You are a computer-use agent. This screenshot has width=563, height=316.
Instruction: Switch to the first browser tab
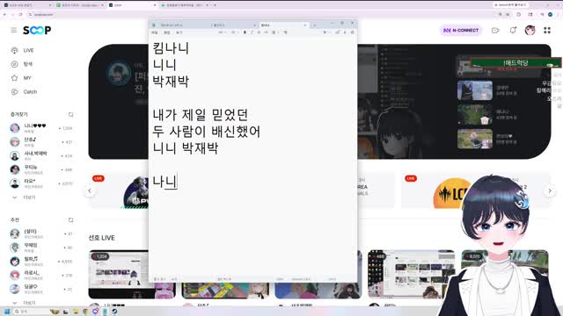click(27, 5)
